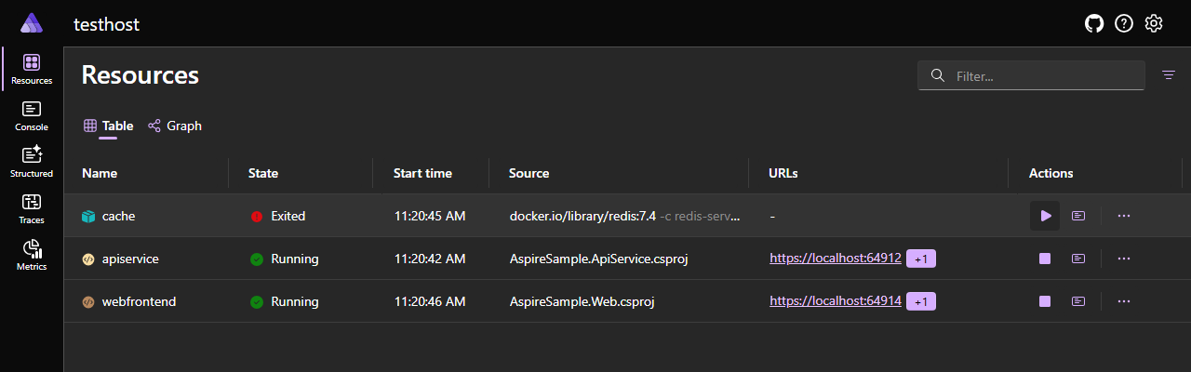Open more actions menu for webfrontend
The width and height of the screenshot is (1191, 372).
click(1124, 301)
